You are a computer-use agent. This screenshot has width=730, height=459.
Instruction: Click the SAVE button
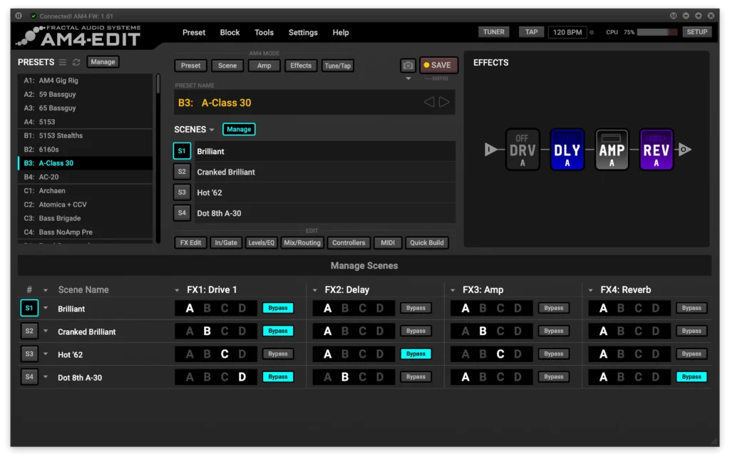point(438,66)
